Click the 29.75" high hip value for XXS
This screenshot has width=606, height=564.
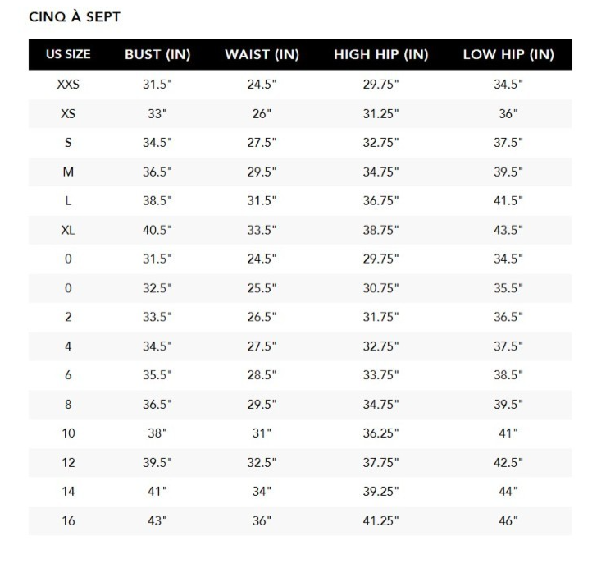[x=381, y=85]
